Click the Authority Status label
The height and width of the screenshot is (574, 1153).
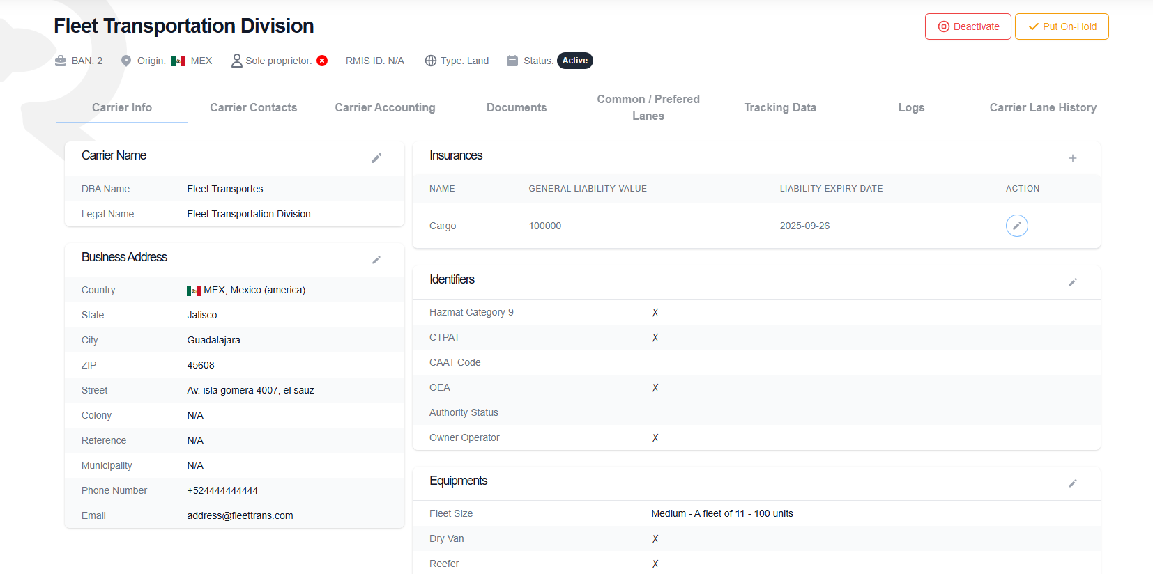click(464, 412)
